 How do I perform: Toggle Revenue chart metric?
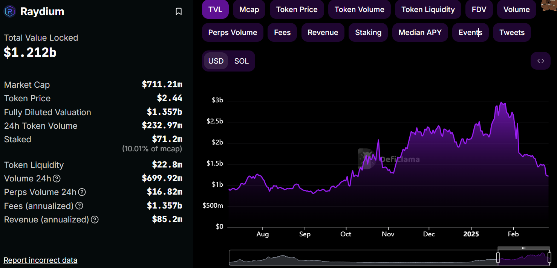[x=323, y=33]
